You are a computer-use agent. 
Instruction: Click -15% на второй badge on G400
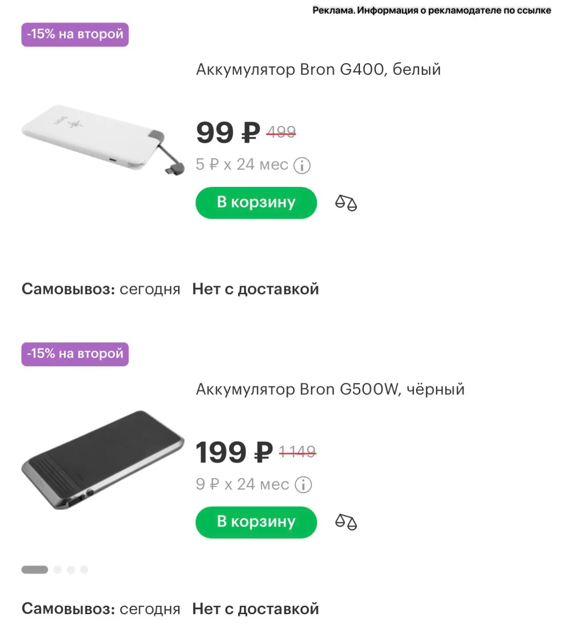tap(75, 34)
